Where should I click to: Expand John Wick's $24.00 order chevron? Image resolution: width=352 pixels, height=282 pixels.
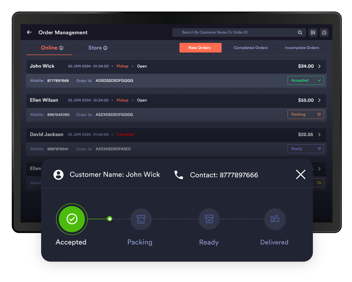tap(319, 66)
